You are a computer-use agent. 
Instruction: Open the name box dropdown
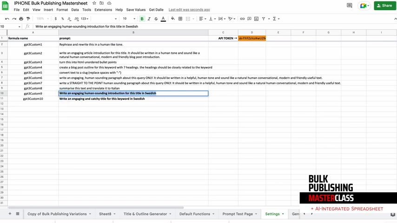point(19,26)
